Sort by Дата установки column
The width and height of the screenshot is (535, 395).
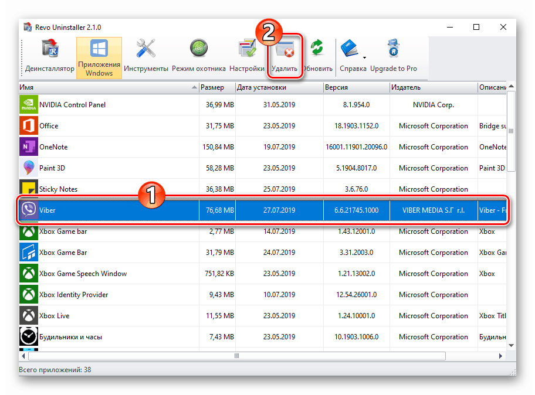[x=279, y=87]
